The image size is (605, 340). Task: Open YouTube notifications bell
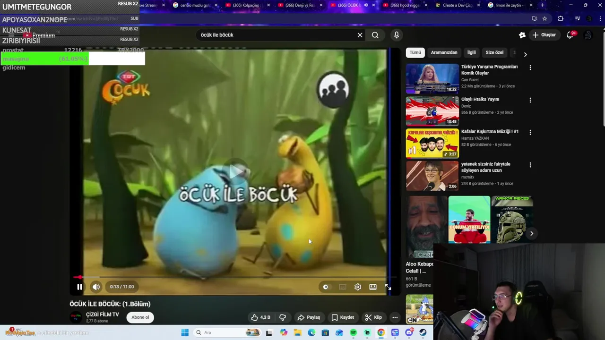570,35
